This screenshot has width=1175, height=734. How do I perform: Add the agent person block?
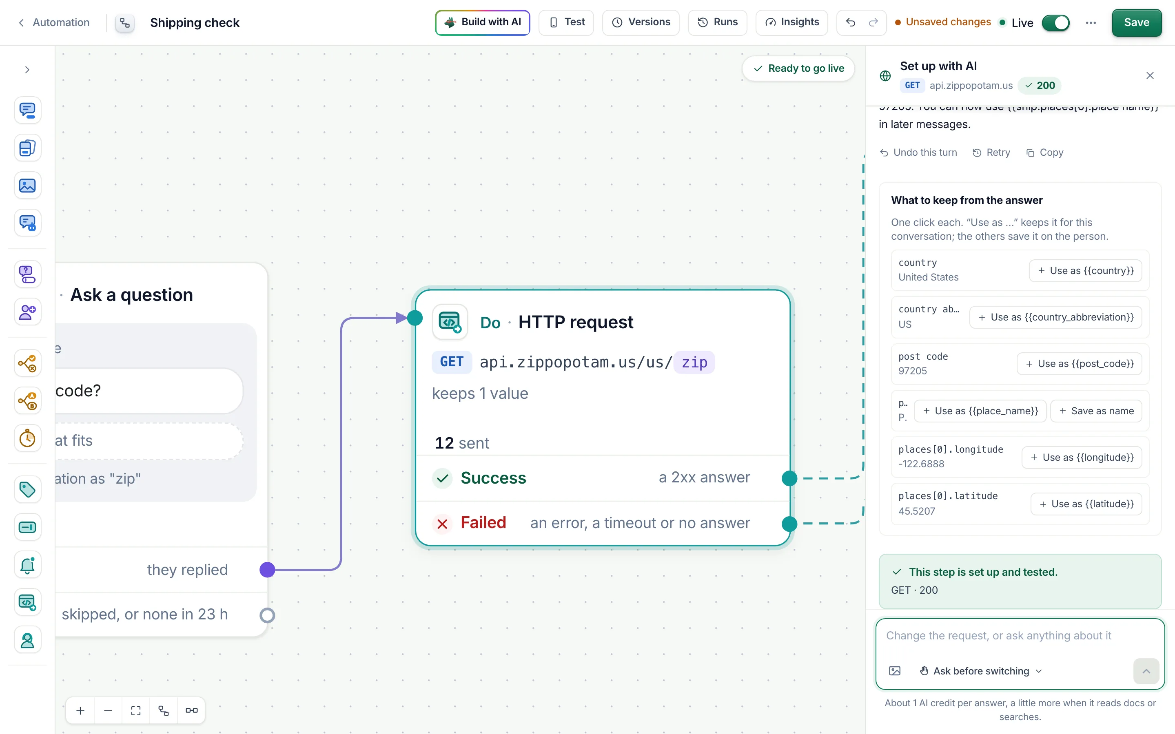click(27, 640)
